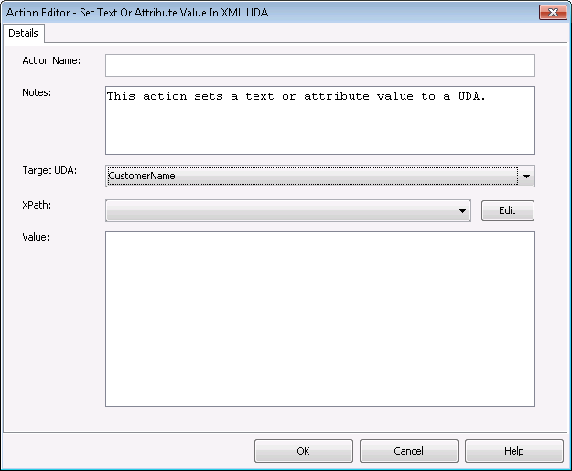Open the Target UDA dropdown arrow
Screen dimensions: 572x471
pyautogui.click(x=526, y=177)
